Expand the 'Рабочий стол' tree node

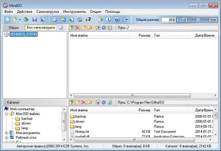point(6,137)
